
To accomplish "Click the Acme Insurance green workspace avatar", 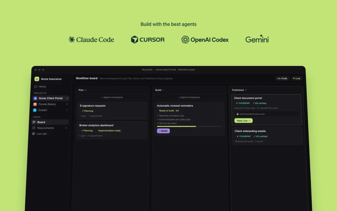I will point(37,79).
